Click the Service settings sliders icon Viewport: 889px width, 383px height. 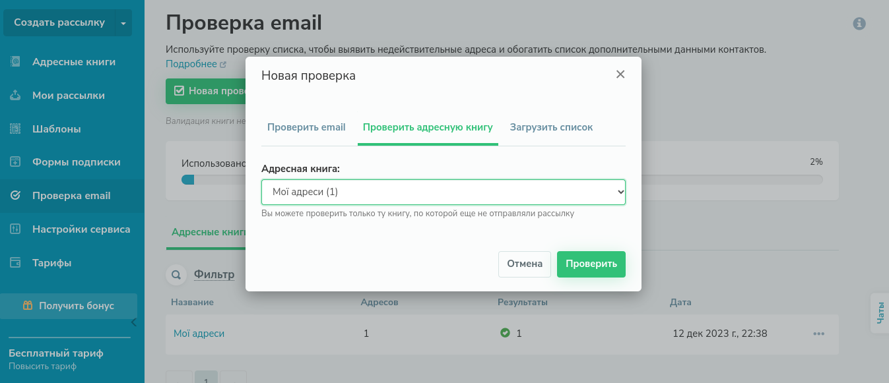click(16, 229)
